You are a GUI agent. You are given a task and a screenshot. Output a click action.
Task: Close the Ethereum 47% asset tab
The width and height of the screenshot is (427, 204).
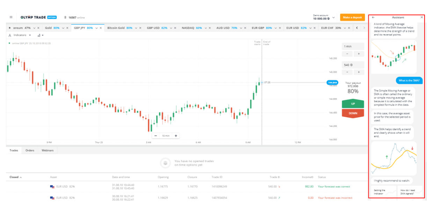[39, 28]
